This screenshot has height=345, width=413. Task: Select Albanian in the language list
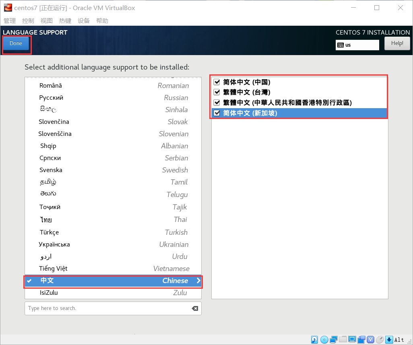113,146
